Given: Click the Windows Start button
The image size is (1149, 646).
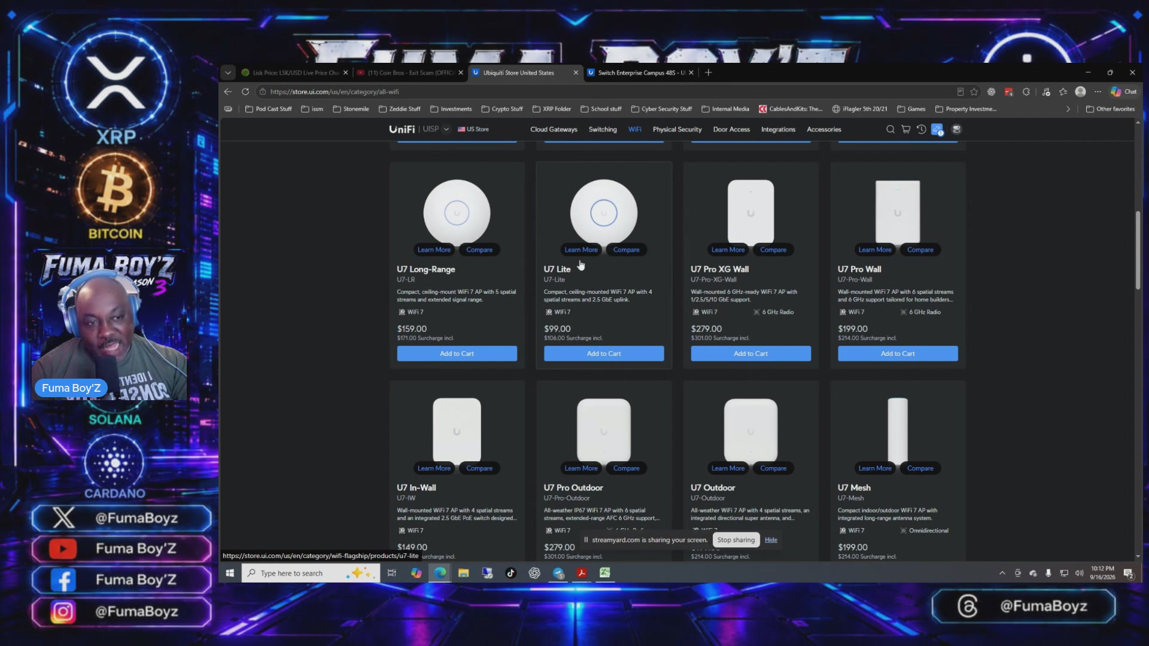Looking at the screenshot, I should pos(230,573).
